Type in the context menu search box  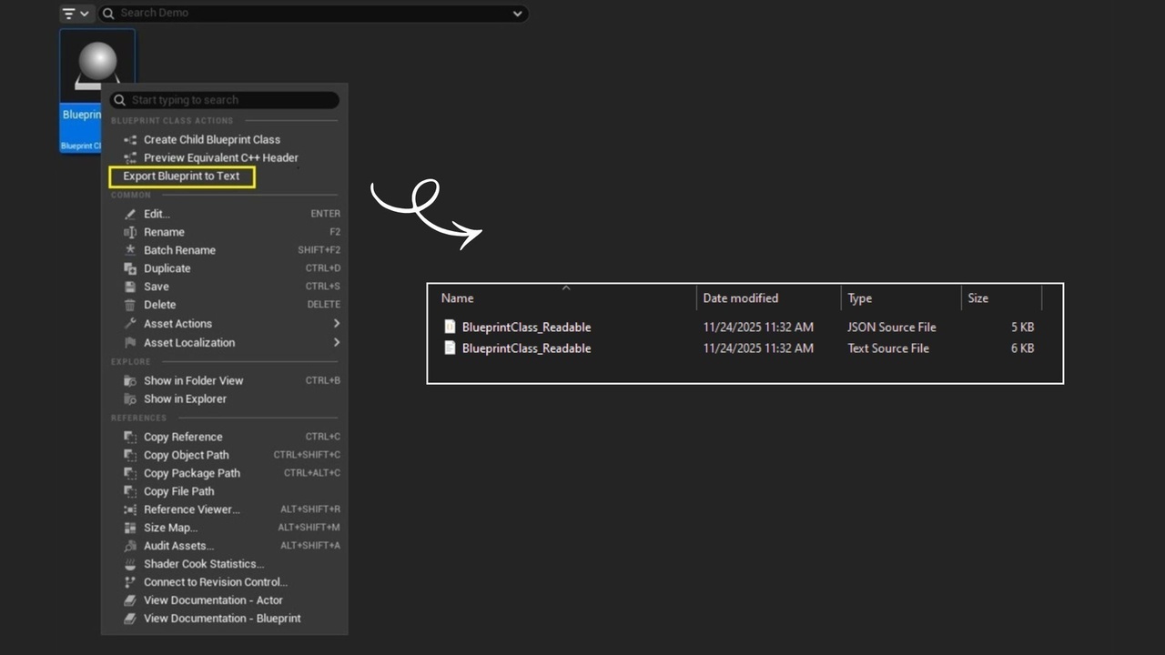[232, 100]
